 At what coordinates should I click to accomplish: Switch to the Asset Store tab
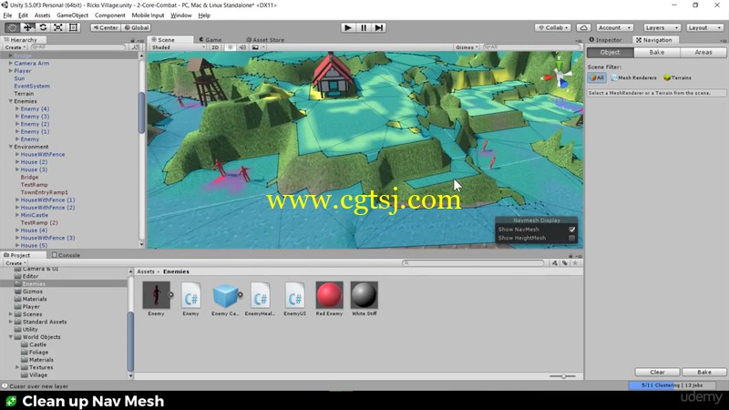(264, 40)
